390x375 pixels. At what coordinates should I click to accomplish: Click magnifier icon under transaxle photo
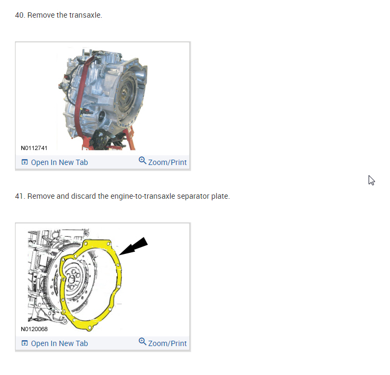[x=142, y=160]
